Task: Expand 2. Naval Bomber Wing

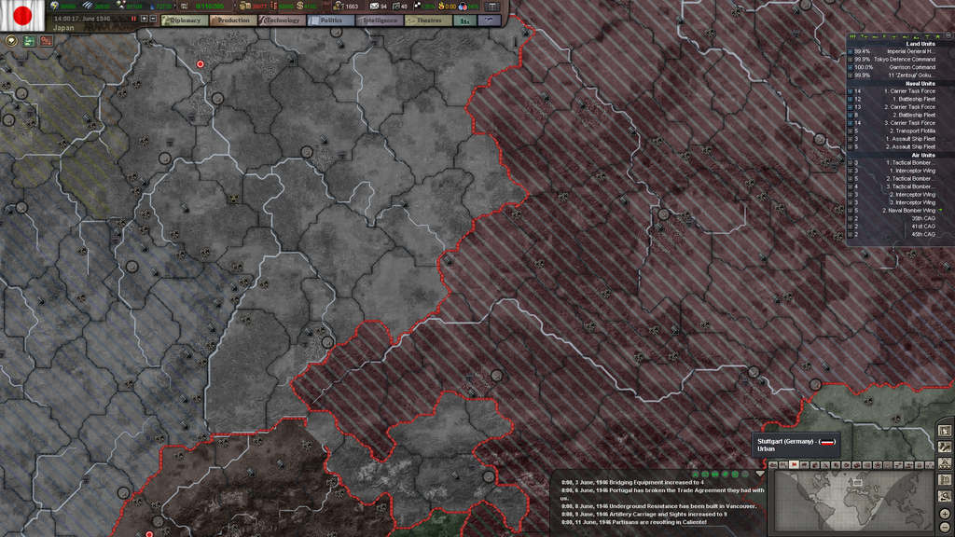Action: [851, 211]
